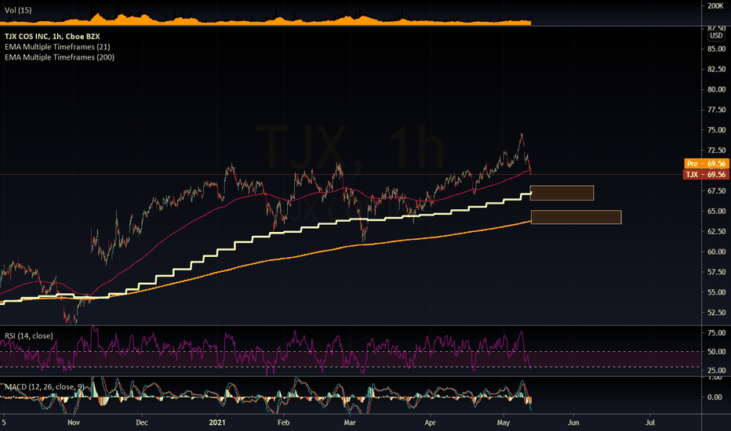Click the 2021 date on time axis
This screenshot has width=731, height=431.
pos(217,422)
